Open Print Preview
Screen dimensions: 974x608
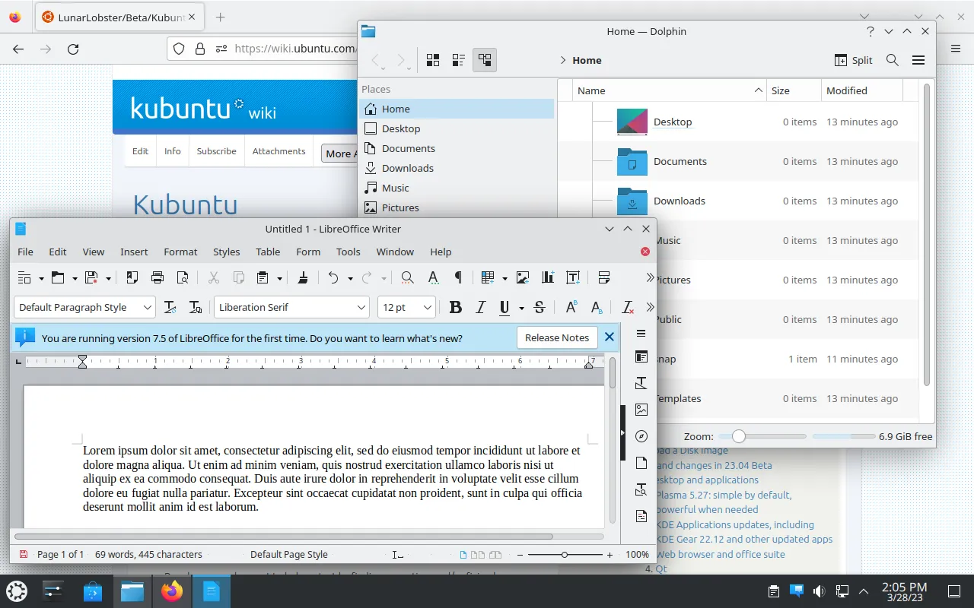point(184,277)
